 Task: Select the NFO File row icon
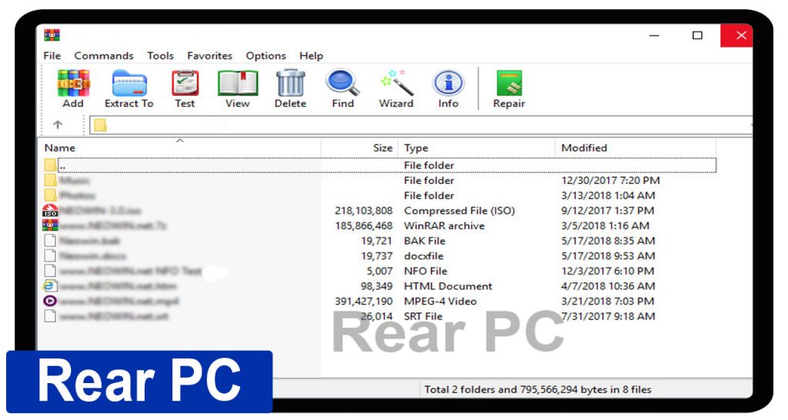click(50, 271)
